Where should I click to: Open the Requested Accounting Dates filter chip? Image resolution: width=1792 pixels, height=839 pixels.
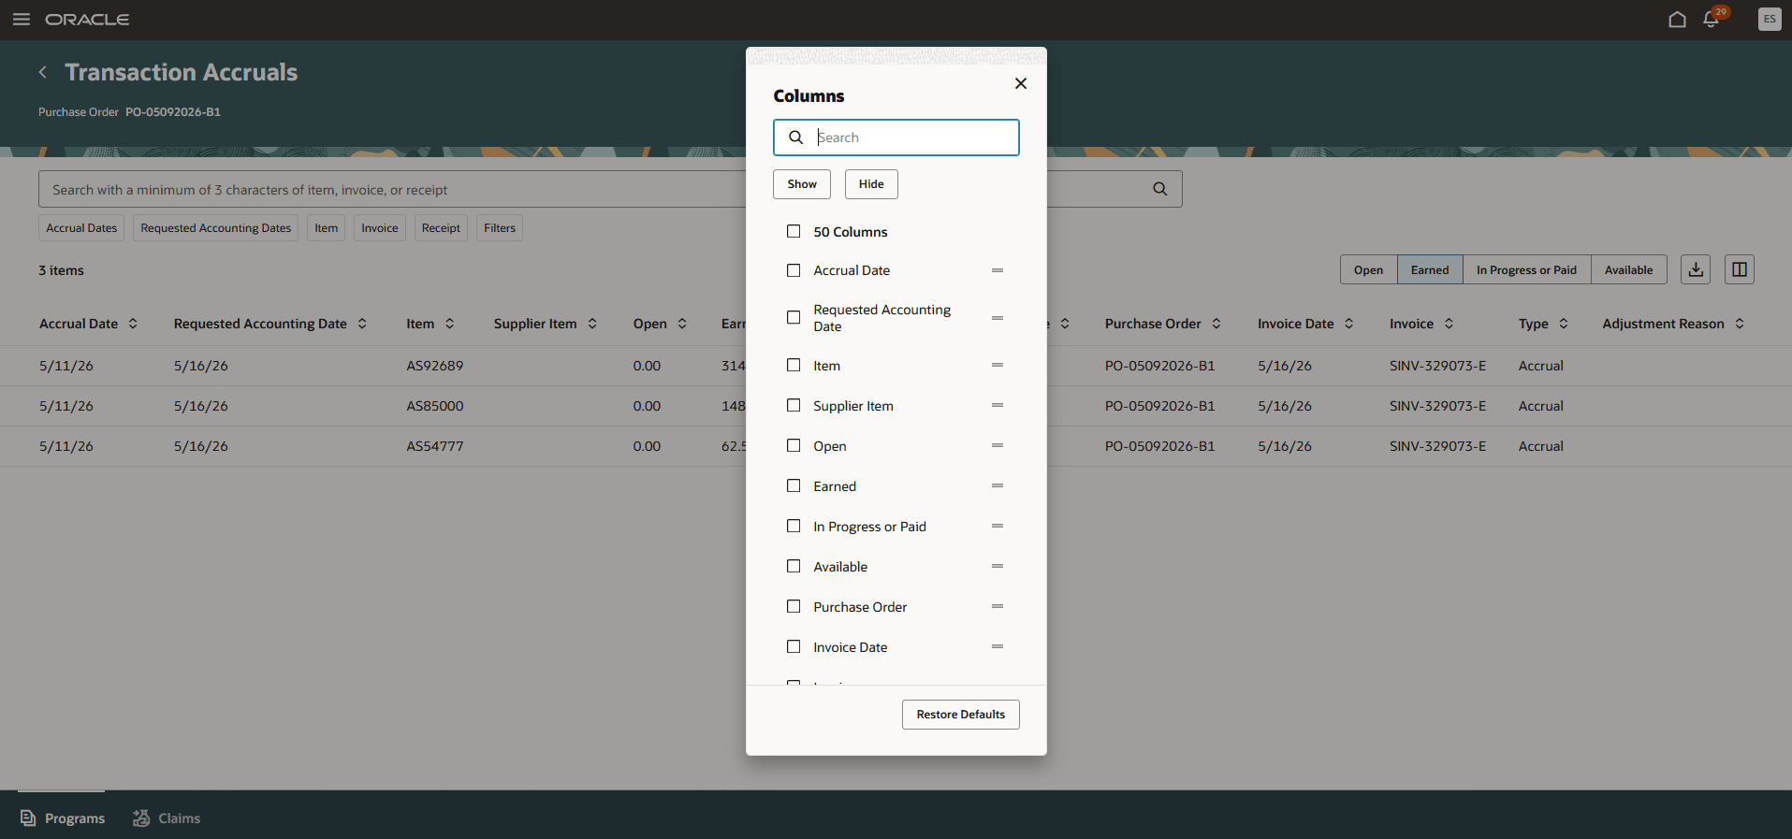pyautogui.click(x=216, y=228)
